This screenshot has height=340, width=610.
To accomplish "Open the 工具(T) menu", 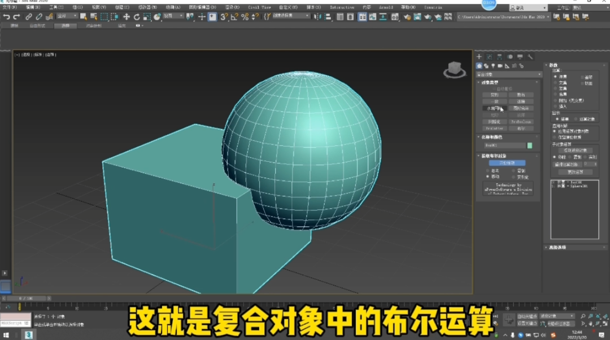I will click(56, 7).
